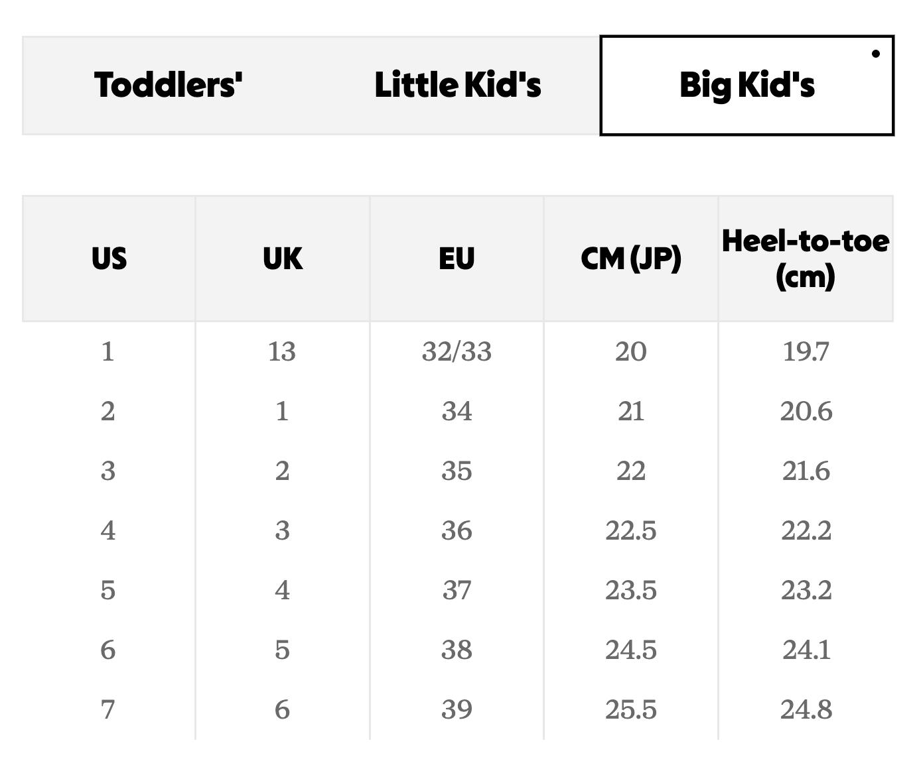The height and width of the screenshot is (773, 921).
Task: Select the Big Kid's size tab
Action: click(x=746, y=85)
